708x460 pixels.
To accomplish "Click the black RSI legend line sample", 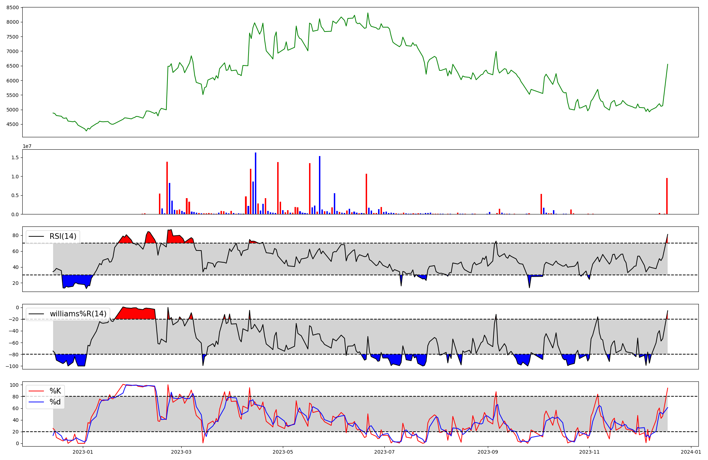I will [36, 236].
